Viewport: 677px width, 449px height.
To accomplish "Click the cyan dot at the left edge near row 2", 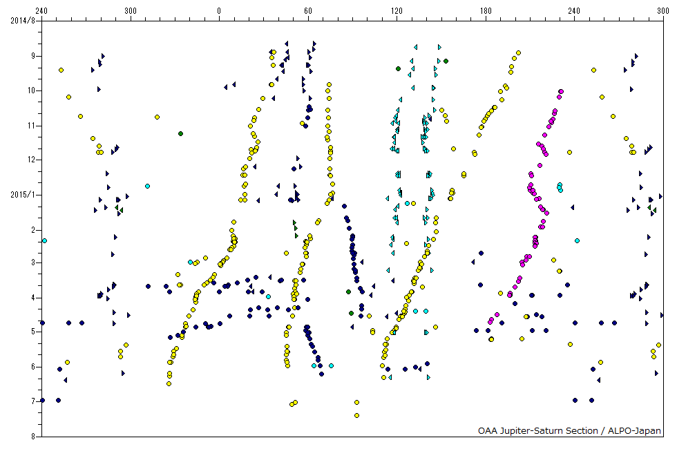I will pyautogui.click(x=44, y=240).
